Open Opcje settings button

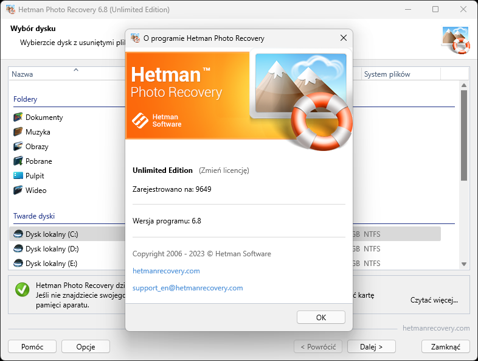pyautogui.click(x=86, y=346)
